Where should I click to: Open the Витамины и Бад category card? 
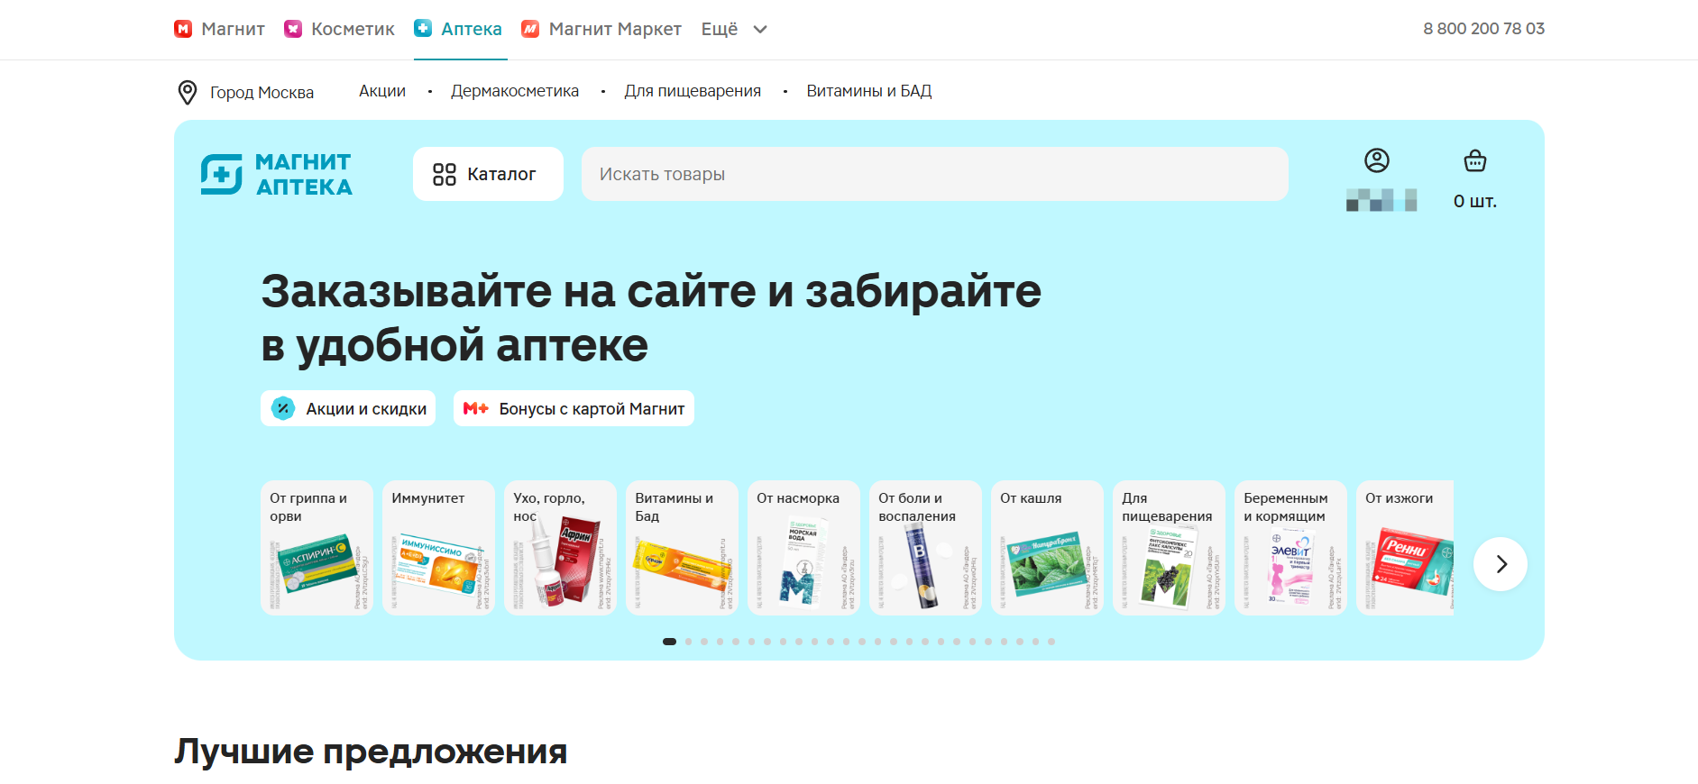coord(682,548)
